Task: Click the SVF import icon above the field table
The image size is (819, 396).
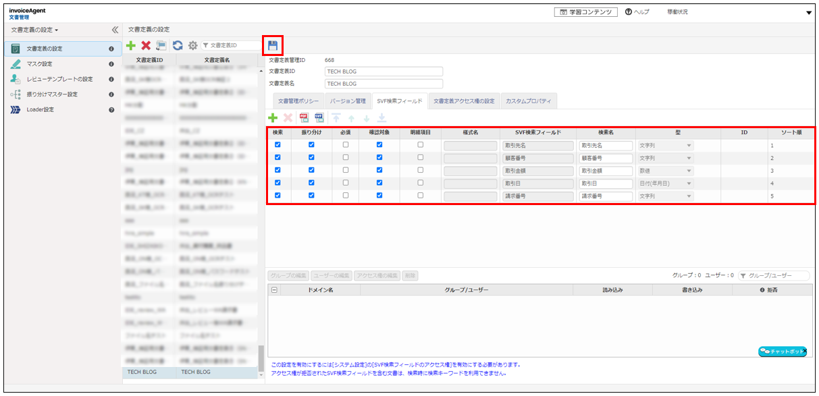Action: [x=319, y=117]
